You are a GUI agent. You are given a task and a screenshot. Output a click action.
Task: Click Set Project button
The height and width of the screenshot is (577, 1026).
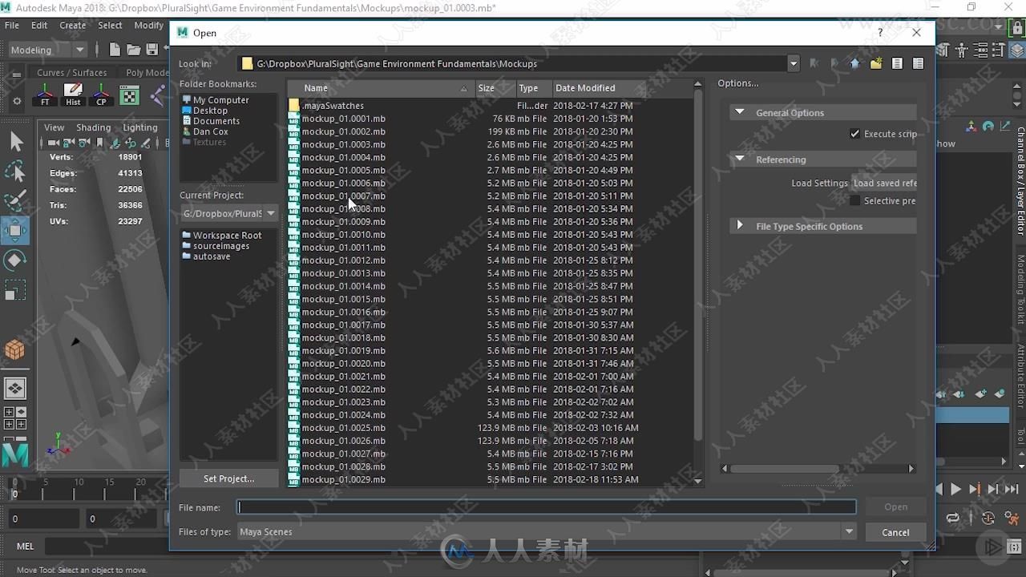pos(229,478)
